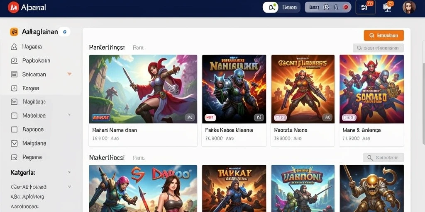This screenshot has width=425, height=212.
Task: Select the Malgtlane menu item
Action: [34, 143]
